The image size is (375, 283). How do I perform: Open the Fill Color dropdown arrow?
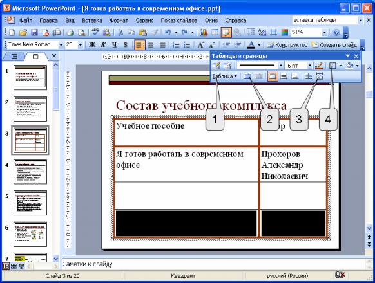pos(358,66)
